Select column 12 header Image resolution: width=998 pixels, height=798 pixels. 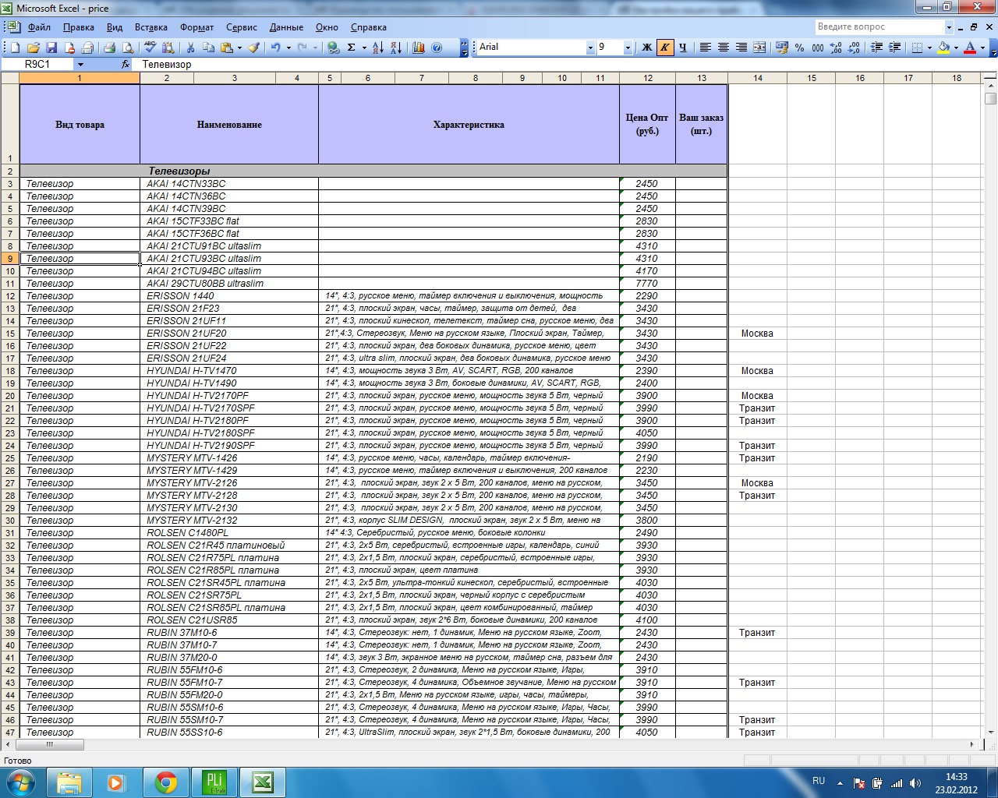coord(647,78)
